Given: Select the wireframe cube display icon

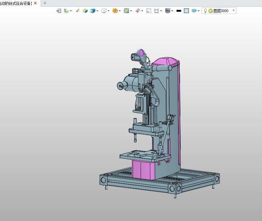Looking at the screenshot, I should (104, 11).
